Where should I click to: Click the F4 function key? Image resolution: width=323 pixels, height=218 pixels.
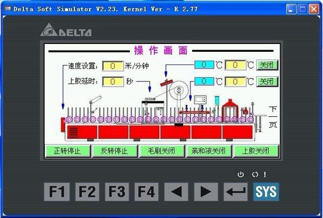click(146, 192)
